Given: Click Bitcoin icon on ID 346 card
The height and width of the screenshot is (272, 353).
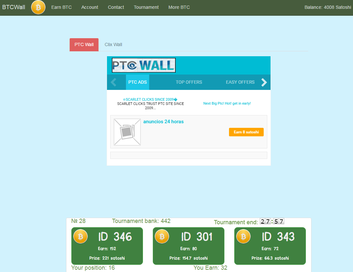Looking at the screenshot, I should (80, 236).
